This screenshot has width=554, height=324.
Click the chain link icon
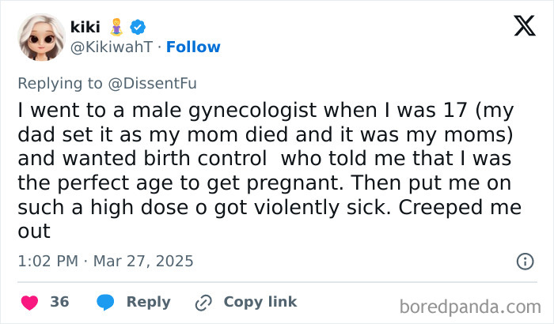tap(204, 302)
